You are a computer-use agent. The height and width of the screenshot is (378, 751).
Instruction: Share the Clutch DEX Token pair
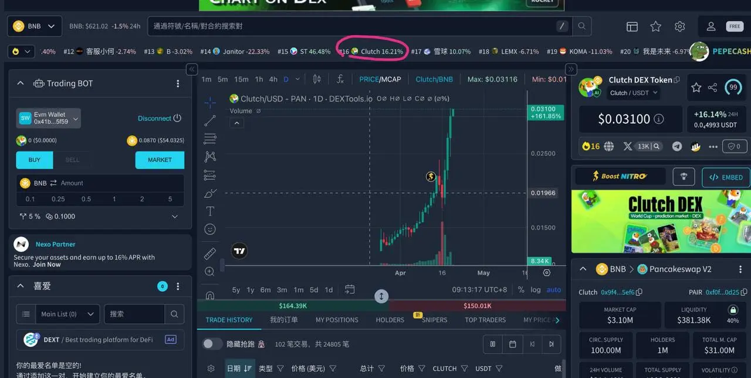pyautogui.click(x=712, y=87)
